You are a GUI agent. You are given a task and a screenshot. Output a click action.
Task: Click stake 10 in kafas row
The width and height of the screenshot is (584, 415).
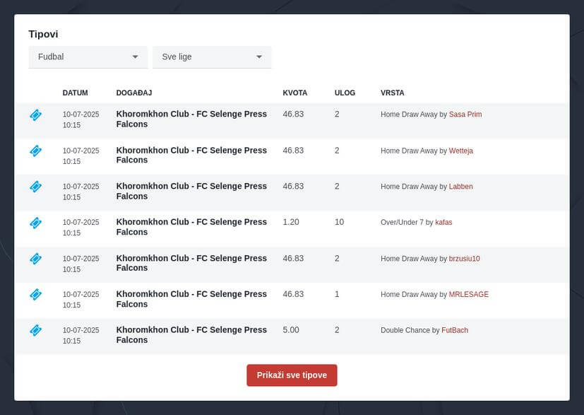tap(339, 222)
